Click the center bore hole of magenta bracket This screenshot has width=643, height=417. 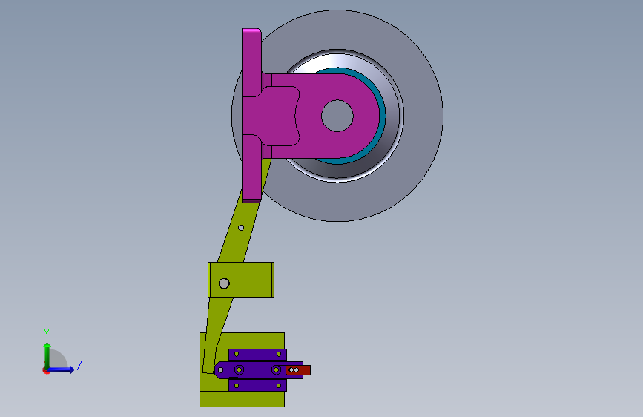tap(337, 116)
